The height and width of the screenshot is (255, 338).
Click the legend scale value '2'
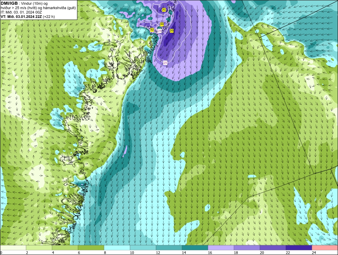(x=27, y=253)
